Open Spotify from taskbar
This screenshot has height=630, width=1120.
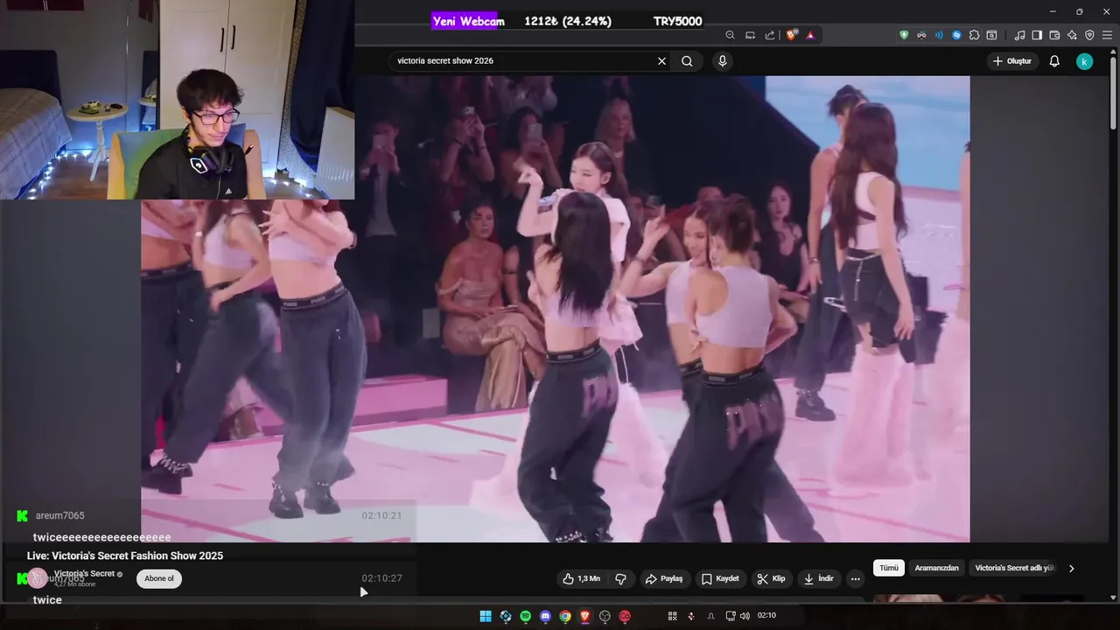pyautogui.click(x=526, y=616)
